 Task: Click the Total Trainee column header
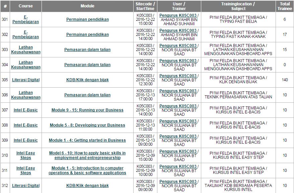coord(285,6)
